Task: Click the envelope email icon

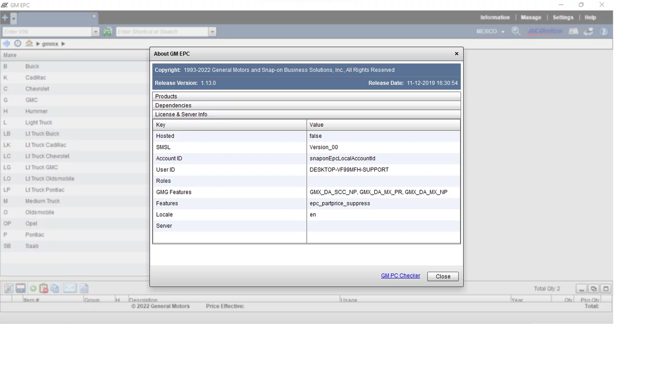Action: point(69,288)
